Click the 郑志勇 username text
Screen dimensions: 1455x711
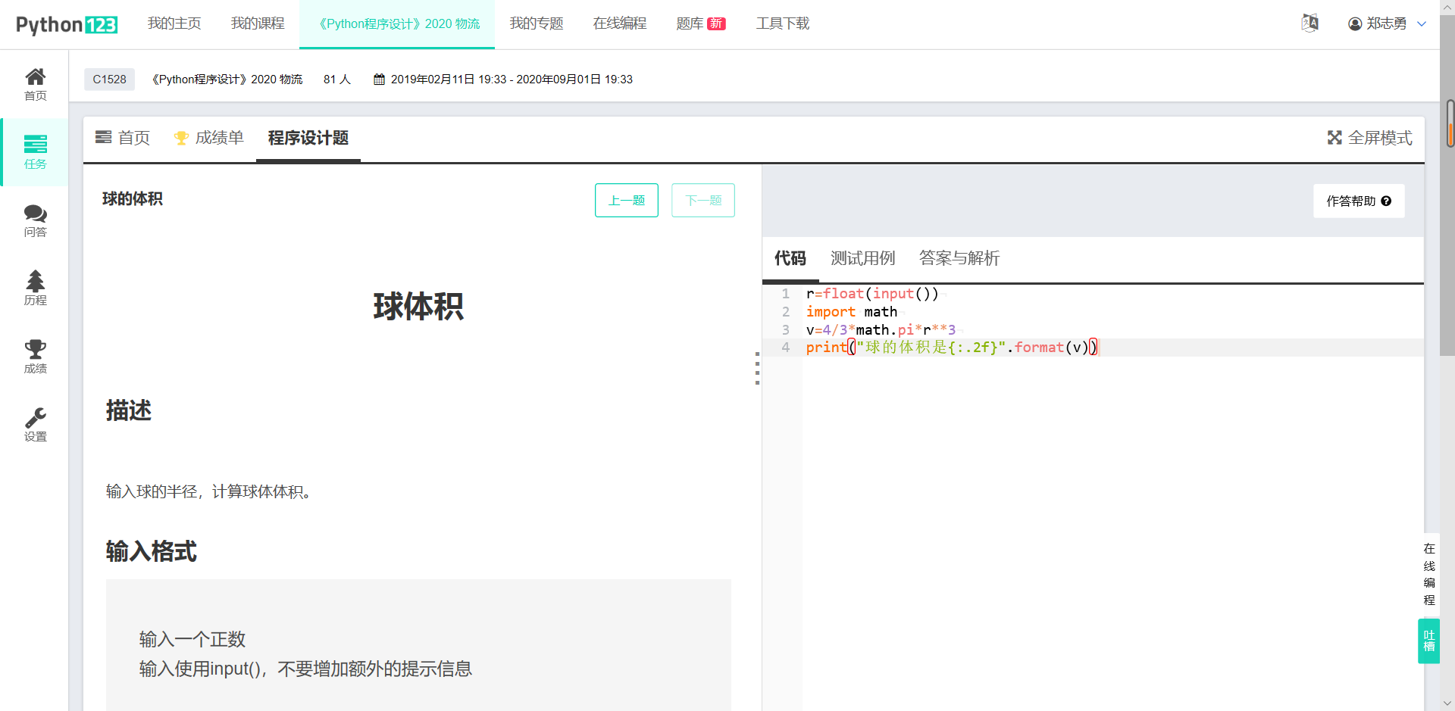(1387, 24)
